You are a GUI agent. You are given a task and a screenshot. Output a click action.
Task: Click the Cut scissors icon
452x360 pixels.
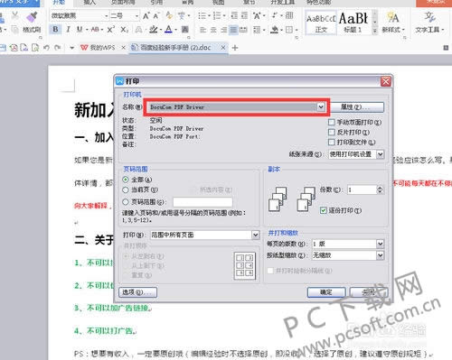[x=14, y=16]
